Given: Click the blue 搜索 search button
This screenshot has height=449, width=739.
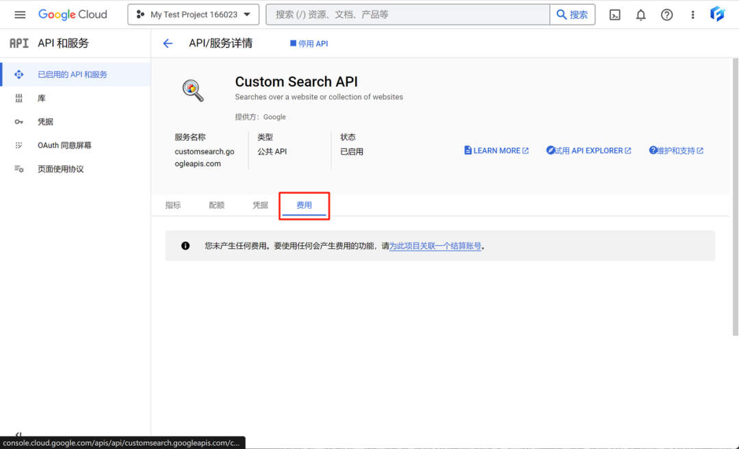Looking at the screenshot, I should [572, 14].
